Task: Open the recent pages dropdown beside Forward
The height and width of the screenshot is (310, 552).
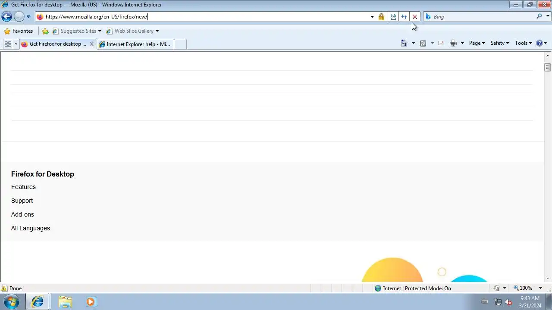Action: click(28, 17)
